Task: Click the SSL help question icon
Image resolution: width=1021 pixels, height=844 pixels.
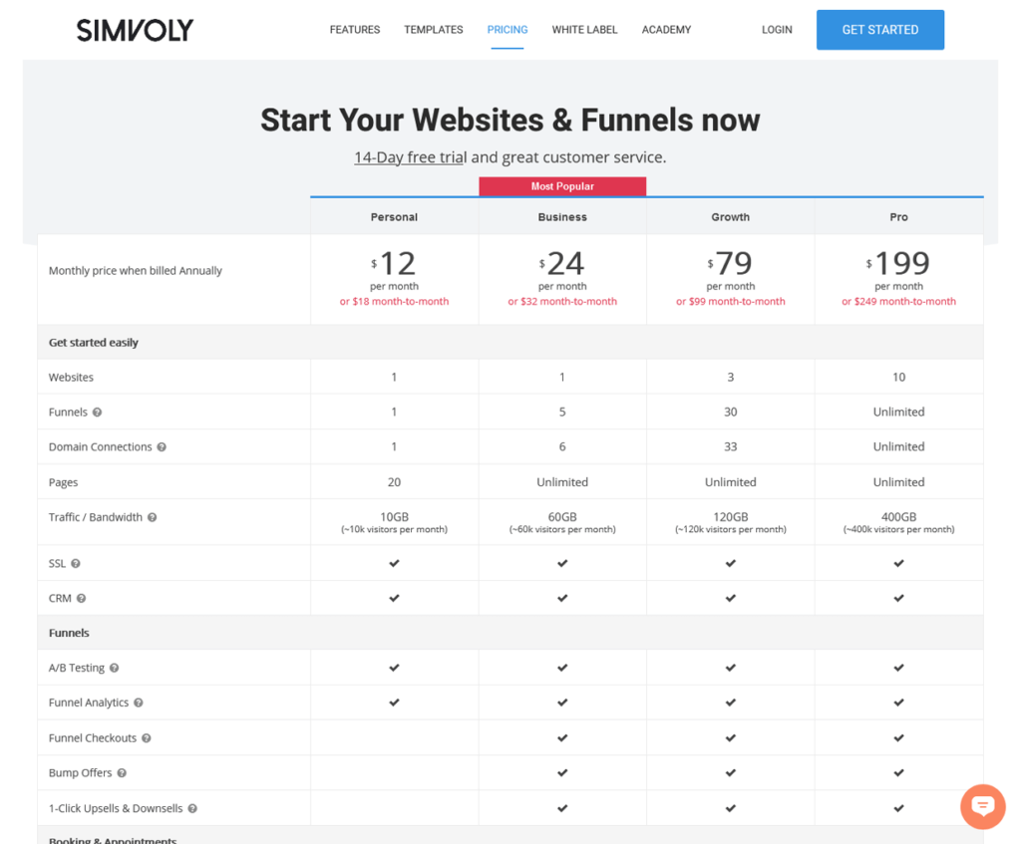Action: click(x=76, y=564)
